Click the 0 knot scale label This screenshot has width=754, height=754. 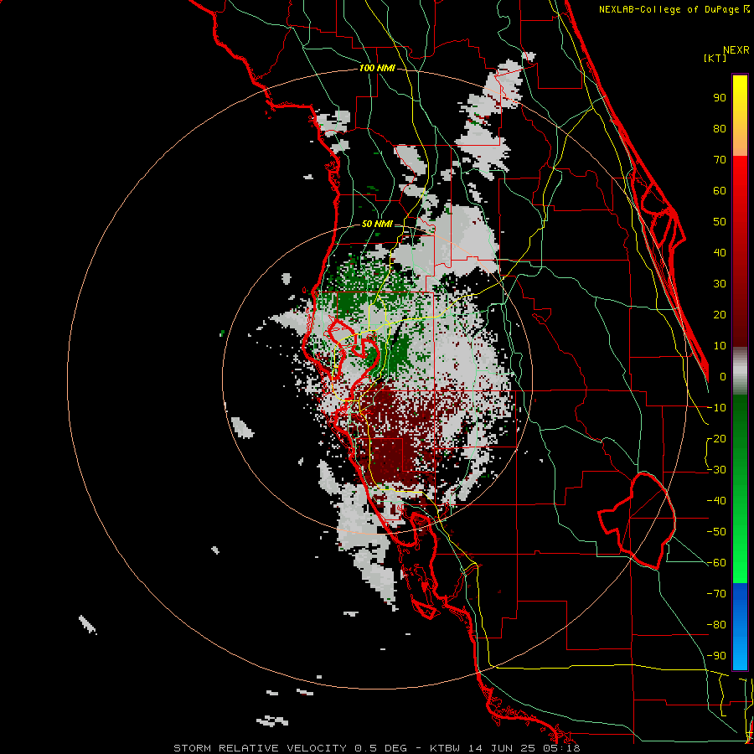723,377
